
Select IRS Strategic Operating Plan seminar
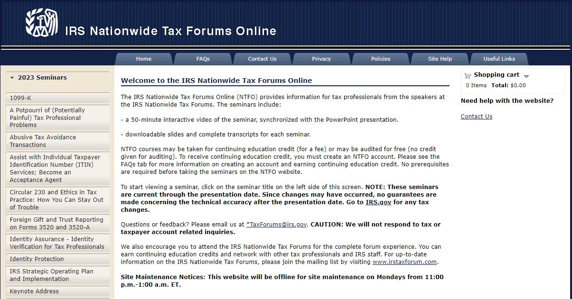tap(57, 275)
